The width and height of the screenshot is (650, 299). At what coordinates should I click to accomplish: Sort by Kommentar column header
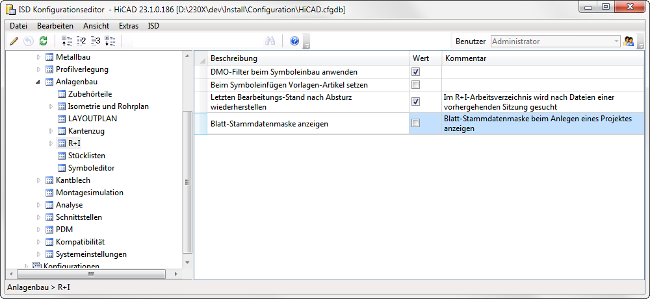click(543, 58)
